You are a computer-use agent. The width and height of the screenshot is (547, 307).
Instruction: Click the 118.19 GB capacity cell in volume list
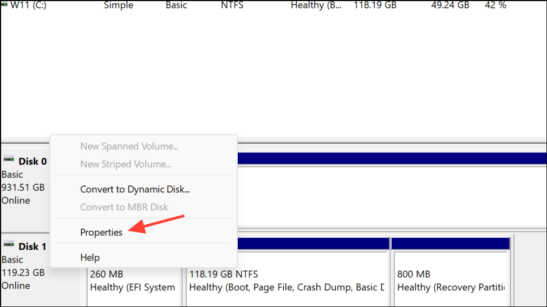[375, 5]
